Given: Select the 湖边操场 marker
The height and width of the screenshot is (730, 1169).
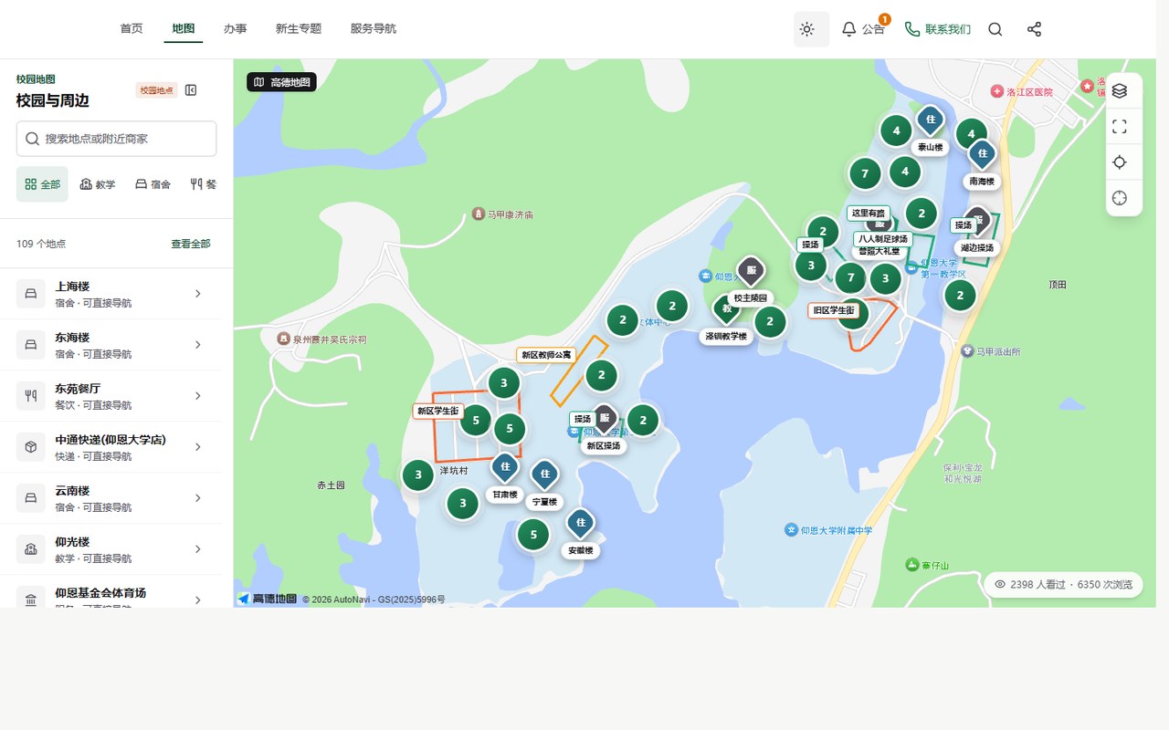Looking at the screenshot, I should [x=977, y=222].
